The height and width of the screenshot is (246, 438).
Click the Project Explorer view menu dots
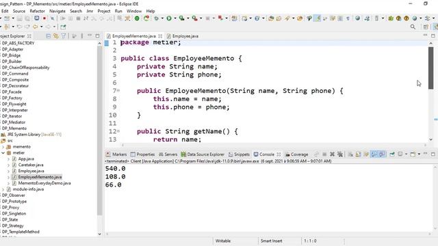coord(82,36)
